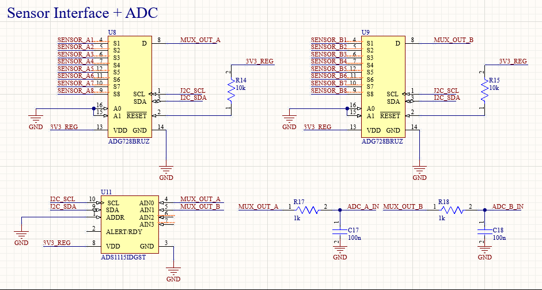Click the MUX_OUT_A label at U11 AIN0
This screenshot has height=290, width=542.
pyautogui.click(x=200, y=199)
